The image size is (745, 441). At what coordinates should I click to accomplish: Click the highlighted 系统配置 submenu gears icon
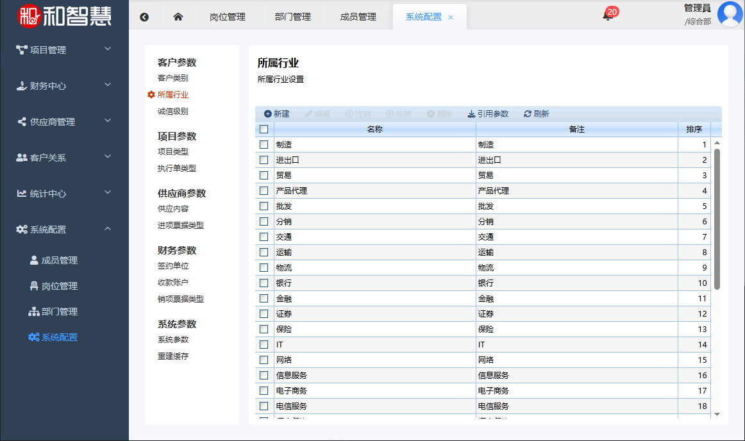34,337
